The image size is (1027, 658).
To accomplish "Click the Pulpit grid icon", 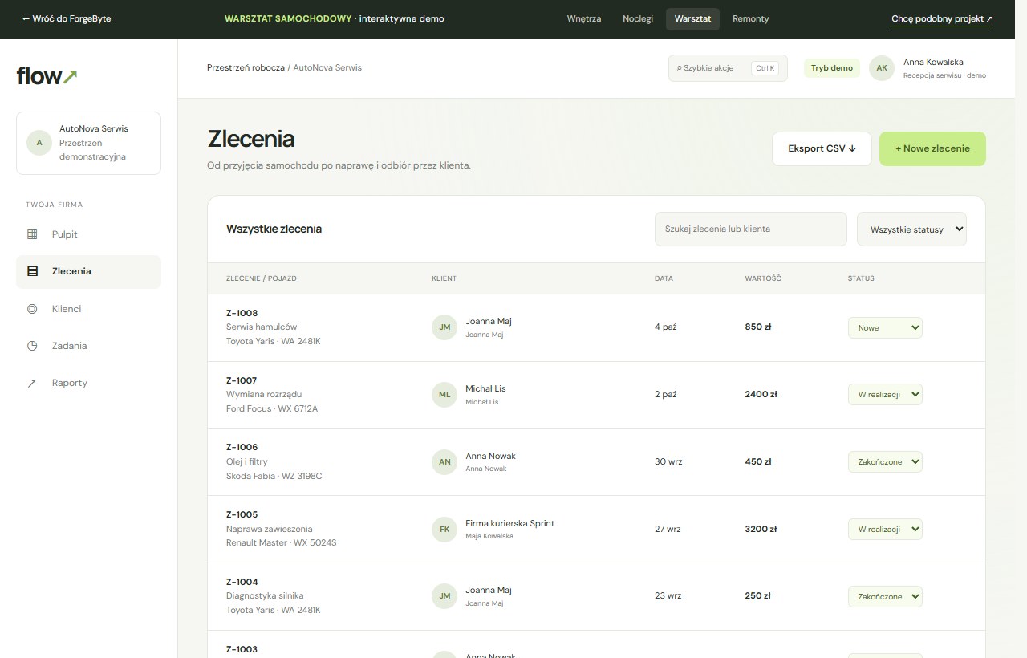I will tap(32, 234).
